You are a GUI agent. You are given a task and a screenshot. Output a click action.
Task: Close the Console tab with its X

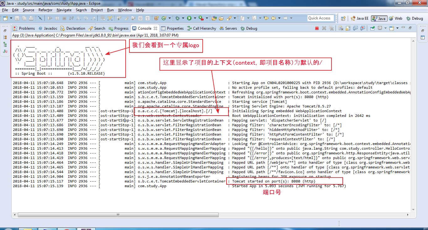click(x=155, y=28)
